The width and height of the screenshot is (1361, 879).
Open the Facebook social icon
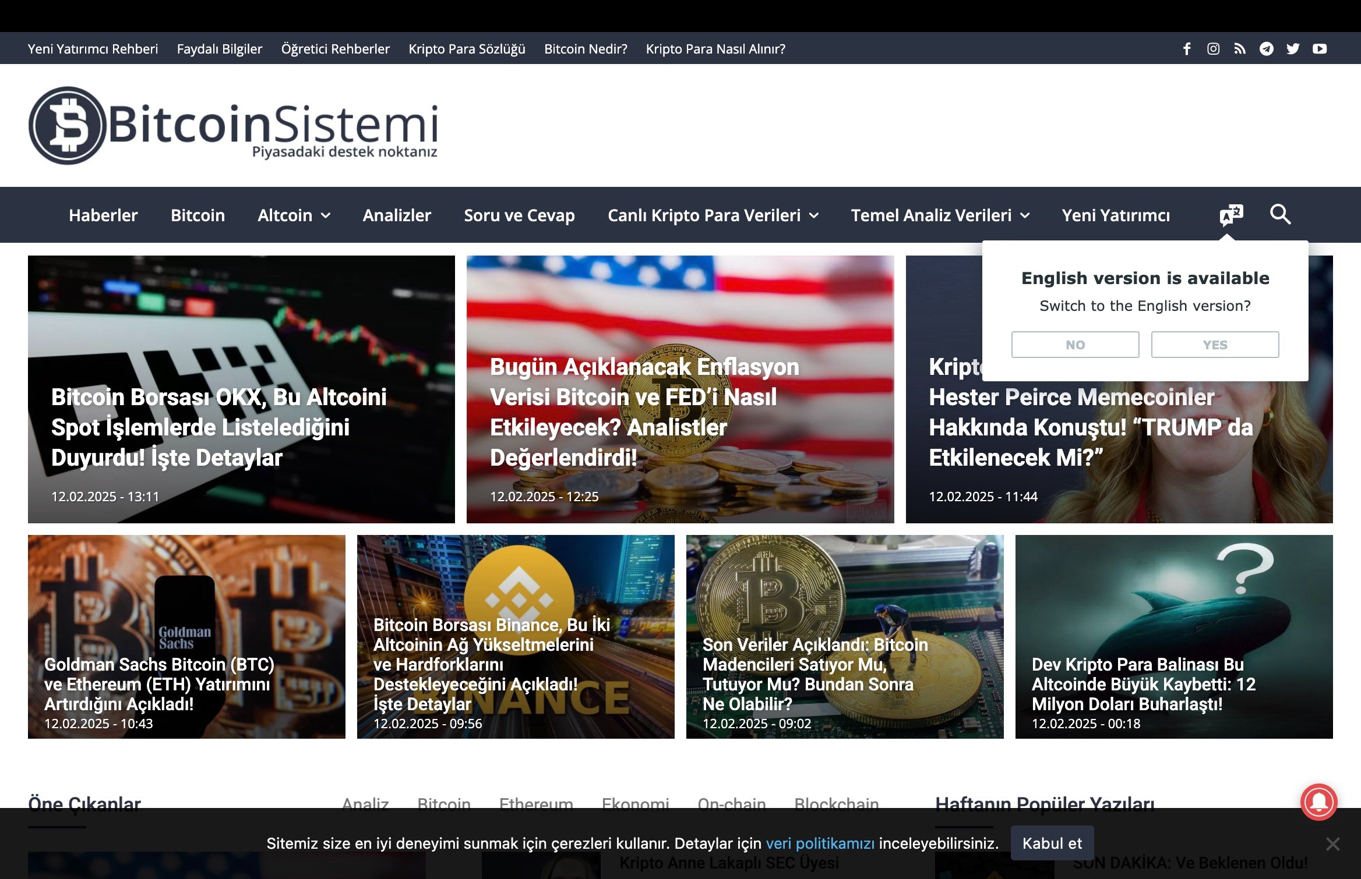click(1187, 49)
